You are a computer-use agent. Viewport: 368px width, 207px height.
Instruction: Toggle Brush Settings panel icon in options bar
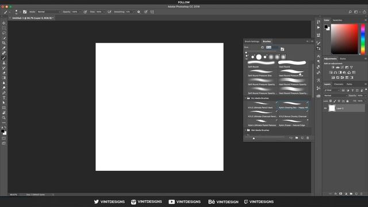pyautogui.click(x=25, y=11)
